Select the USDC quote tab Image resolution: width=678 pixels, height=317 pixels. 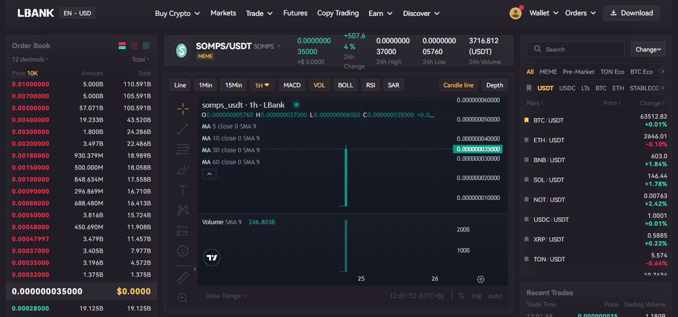567,88
